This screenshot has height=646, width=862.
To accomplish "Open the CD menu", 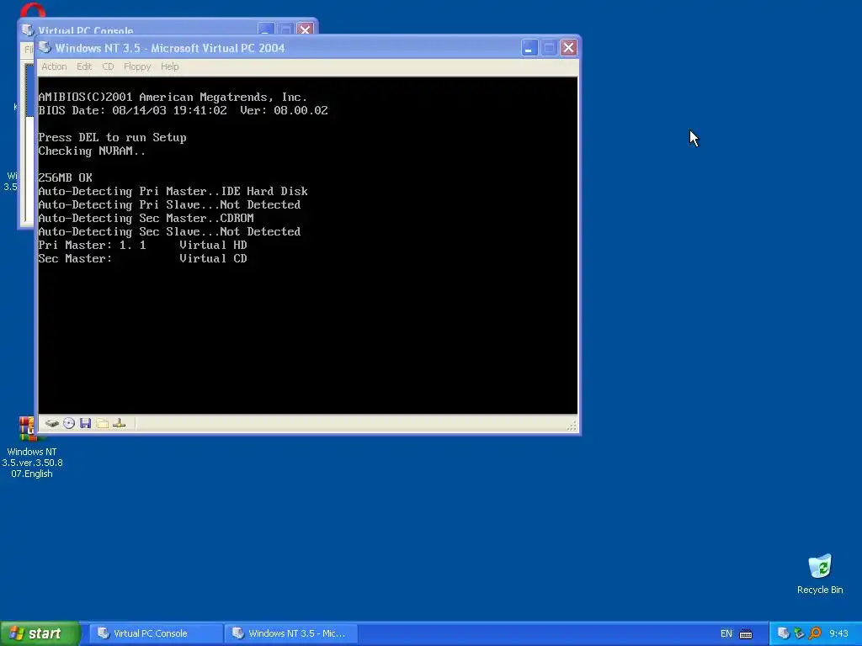I will [x=108, y=66].
